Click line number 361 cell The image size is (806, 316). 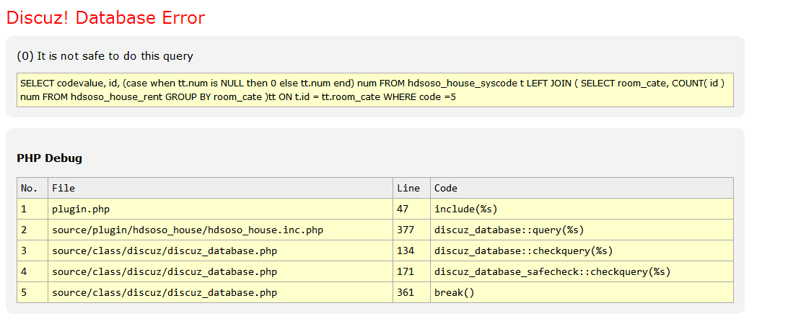406,292
